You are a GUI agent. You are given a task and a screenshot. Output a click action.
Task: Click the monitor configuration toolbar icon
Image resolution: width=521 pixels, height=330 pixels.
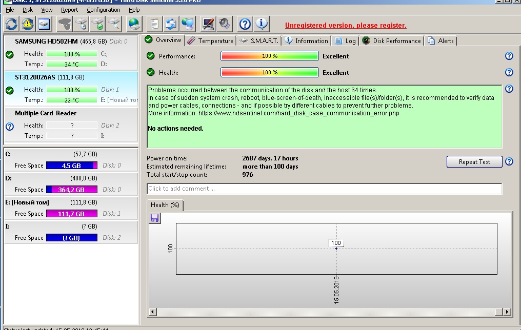click(208, 24)
